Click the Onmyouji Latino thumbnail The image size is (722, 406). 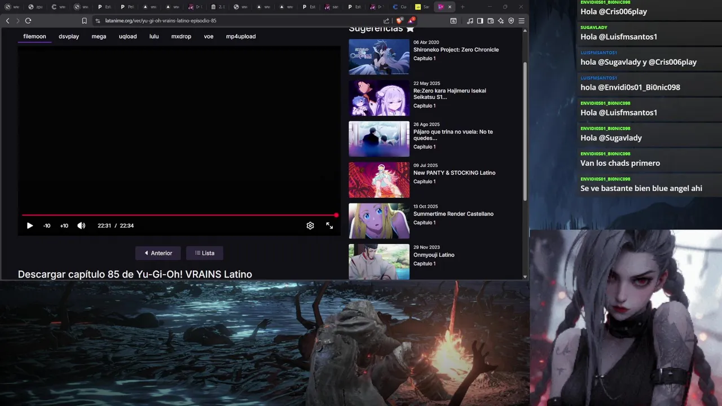point(379,262)
